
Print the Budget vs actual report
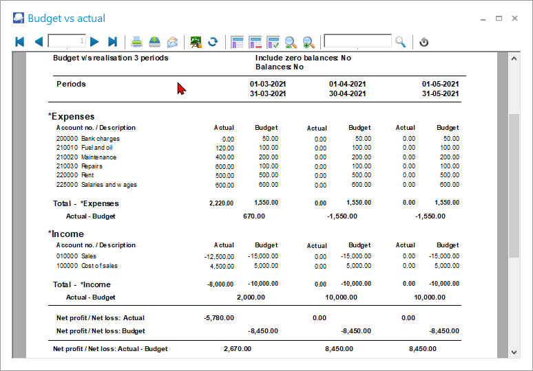coord(137,42)
